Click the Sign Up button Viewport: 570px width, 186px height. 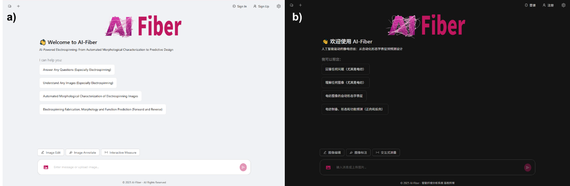click(x=261, y=6)
